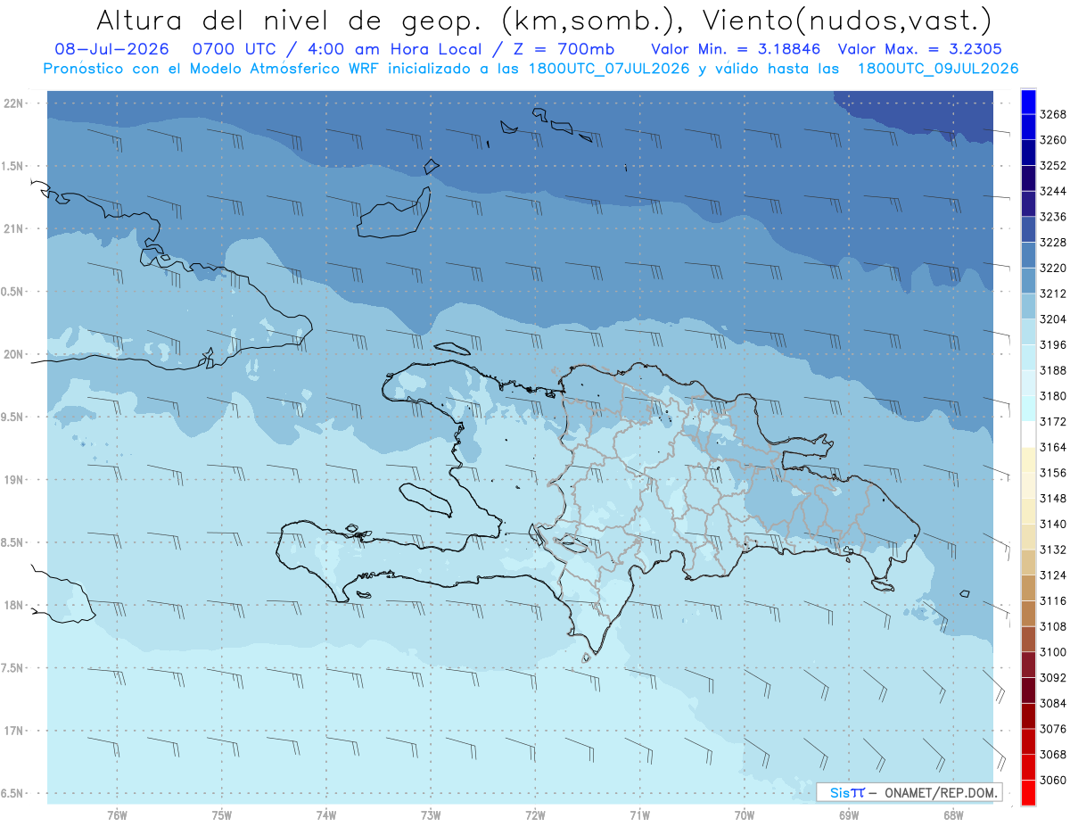
Task: Click the '74W' longitude label
Action: pyautogui.click(x=326, y=815)
